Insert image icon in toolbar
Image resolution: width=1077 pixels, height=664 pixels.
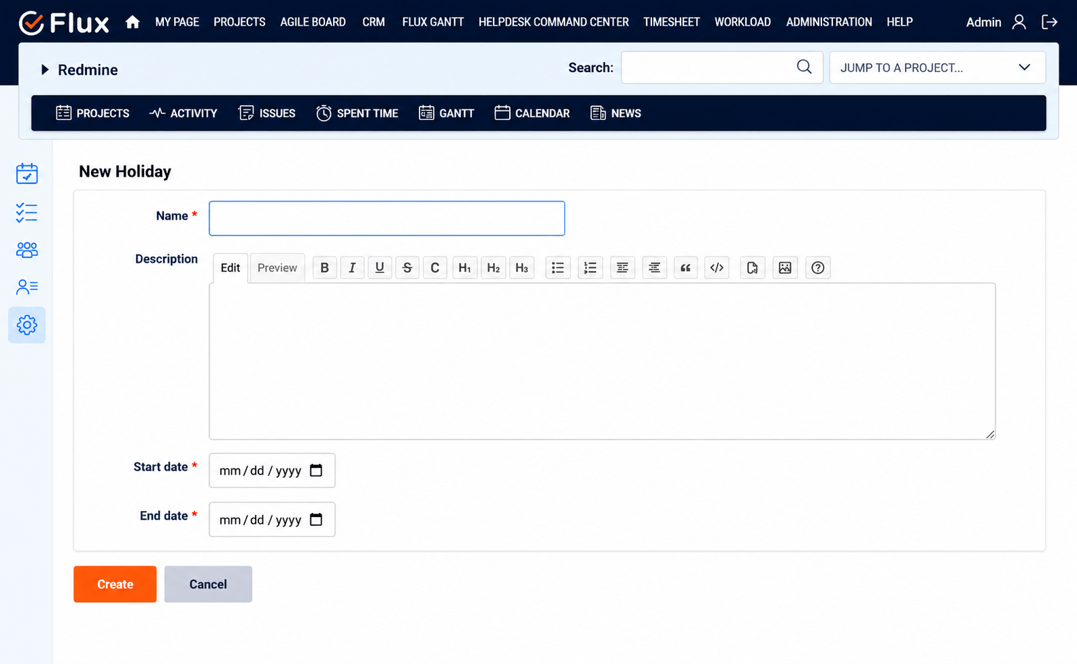pyautogui.click(x=785, y=268)
